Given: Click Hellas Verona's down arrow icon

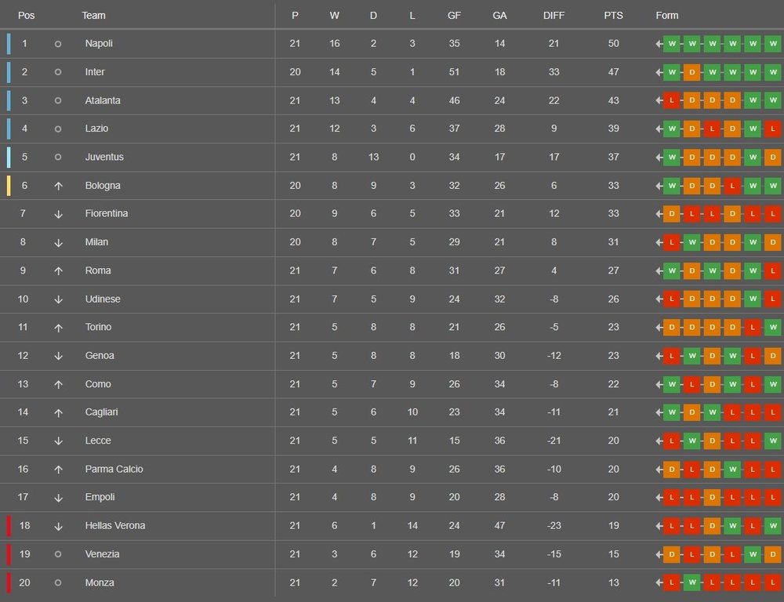Looking at the screenshot, I should [58, 526].
